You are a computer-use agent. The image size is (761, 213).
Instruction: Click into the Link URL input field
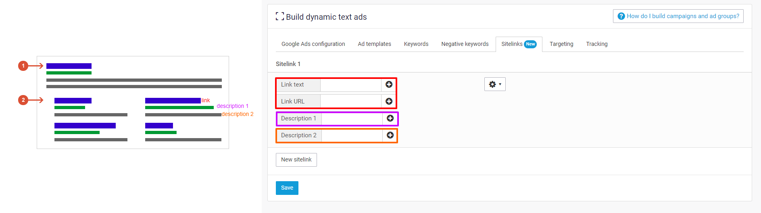click(x=350, y=101)
